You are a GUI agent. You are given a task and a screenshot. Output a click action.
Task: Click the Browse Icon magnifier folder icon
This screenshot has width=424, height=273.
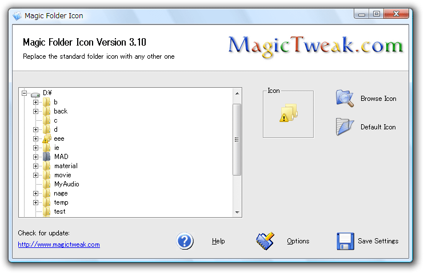[x=345, y=99]
